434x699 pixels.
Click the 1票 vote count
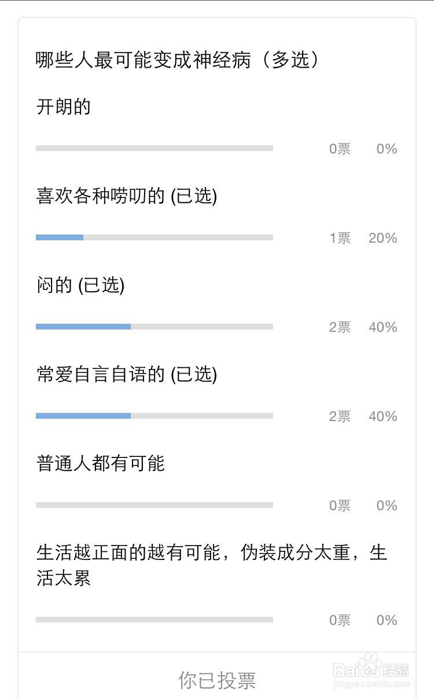(x=340, y=238)
